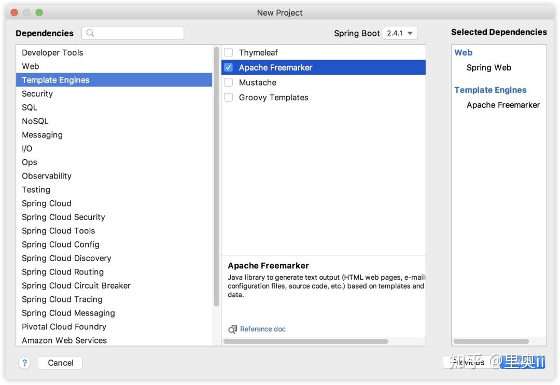Click the dependency list horizontal scrollbar
The height and width of the screenshot is (385, 560).
306,341
